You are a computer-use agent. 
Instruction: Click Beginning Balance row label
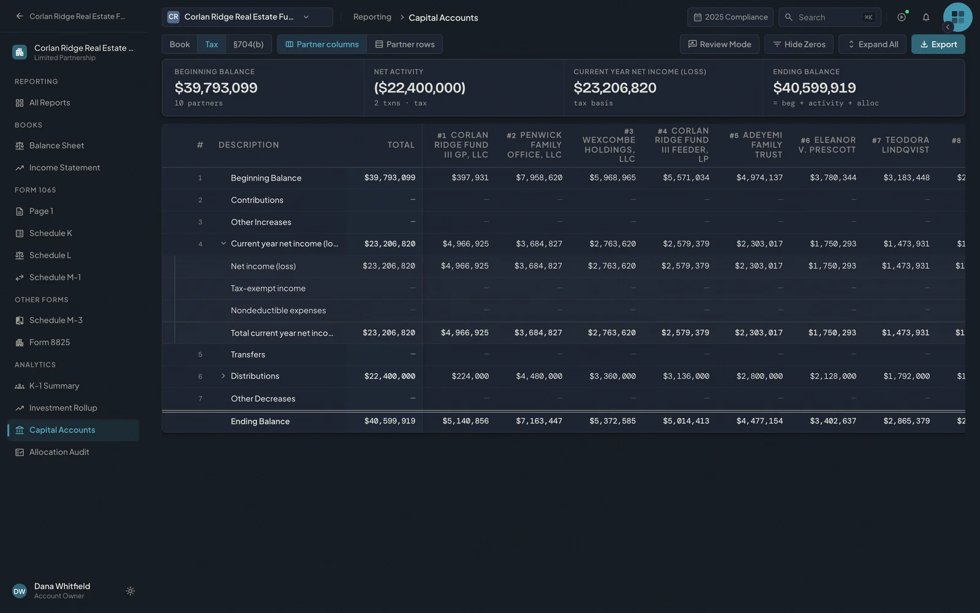[266, 178]
